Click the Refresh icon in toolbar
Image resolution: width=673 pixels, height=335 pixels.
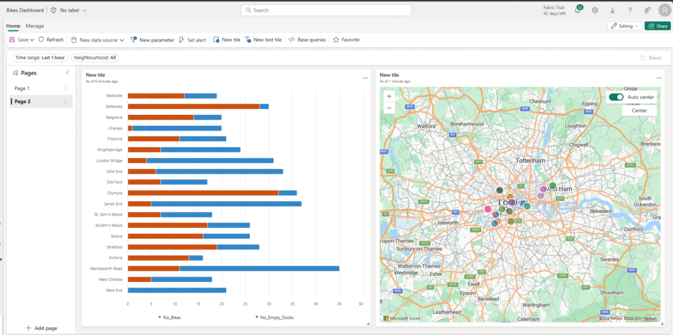[x=41, y=40]
